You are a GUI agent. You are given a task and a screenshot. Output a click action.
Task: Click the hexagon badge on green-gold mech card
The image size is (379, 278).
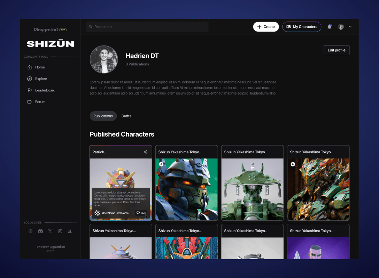click(293, 164)
